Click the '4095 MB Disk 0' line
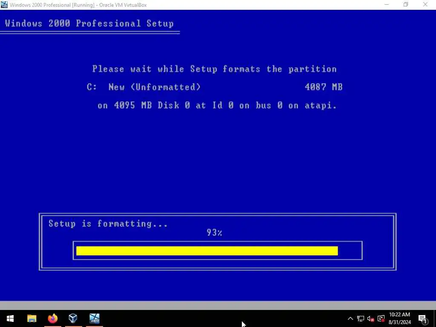This screenshot has height=327, width=436. [x=217, y=106]
